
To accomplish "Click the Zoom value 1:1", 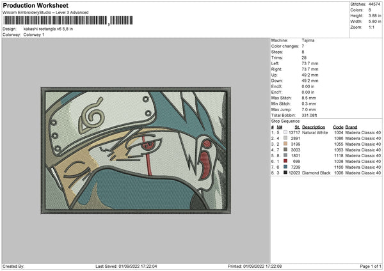I will (371, 27).
